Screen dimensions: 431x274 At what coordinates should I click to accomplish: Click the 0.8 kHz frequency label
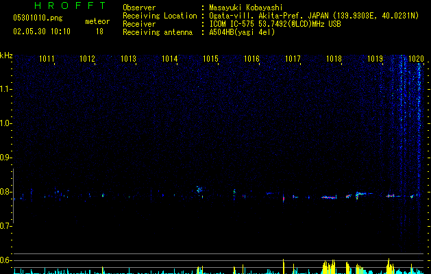[6, 192]
